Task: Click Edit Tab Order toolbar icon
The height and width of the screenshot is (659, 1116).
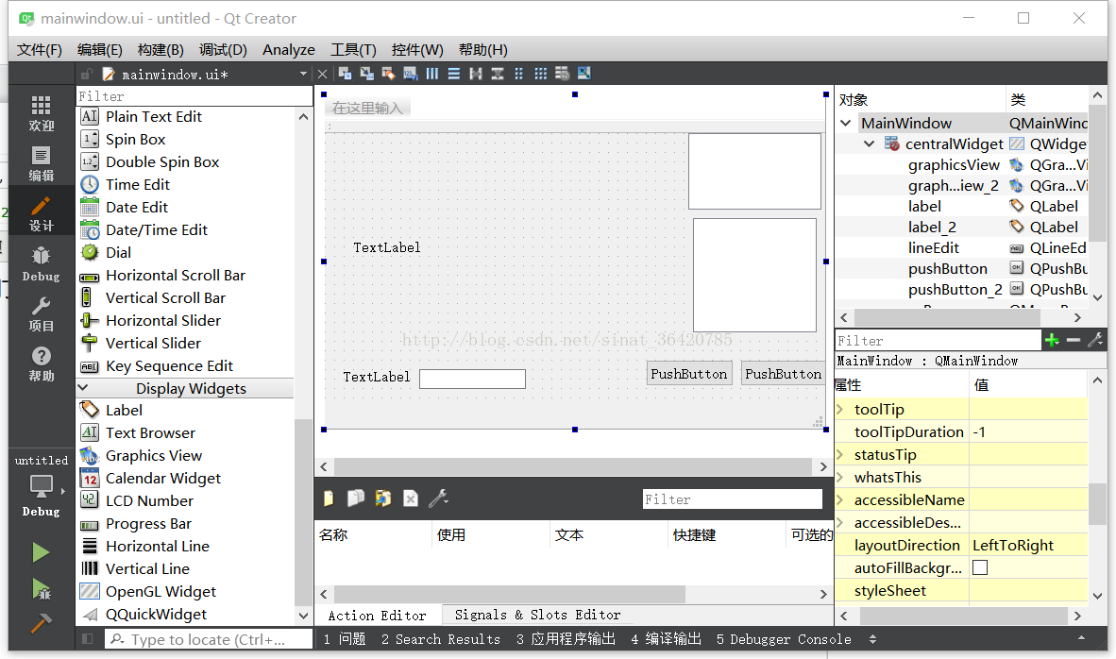Action: (411, 74)
